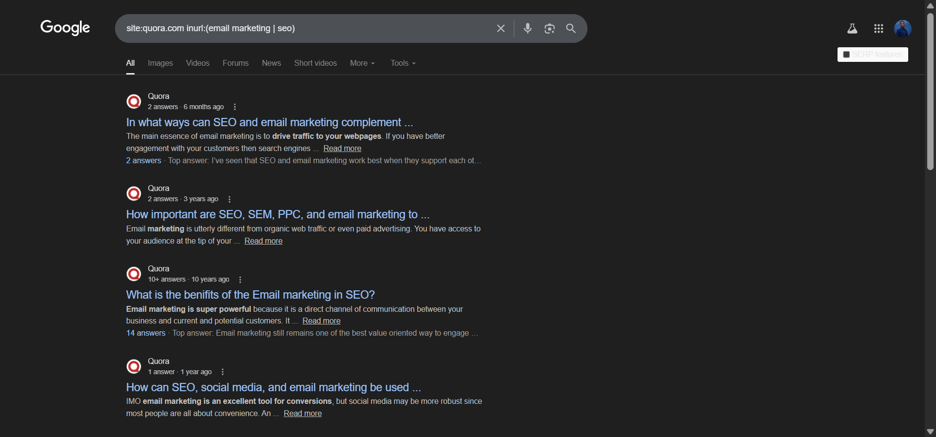Switch to the News tab
This screenshot has width=936, height=437.
[x=271, y=63]
